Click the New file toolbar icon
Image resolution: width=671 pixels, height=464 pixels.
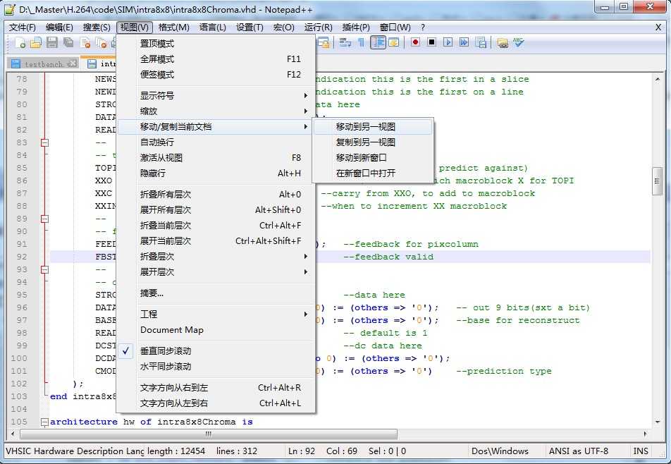pos(20,42)
